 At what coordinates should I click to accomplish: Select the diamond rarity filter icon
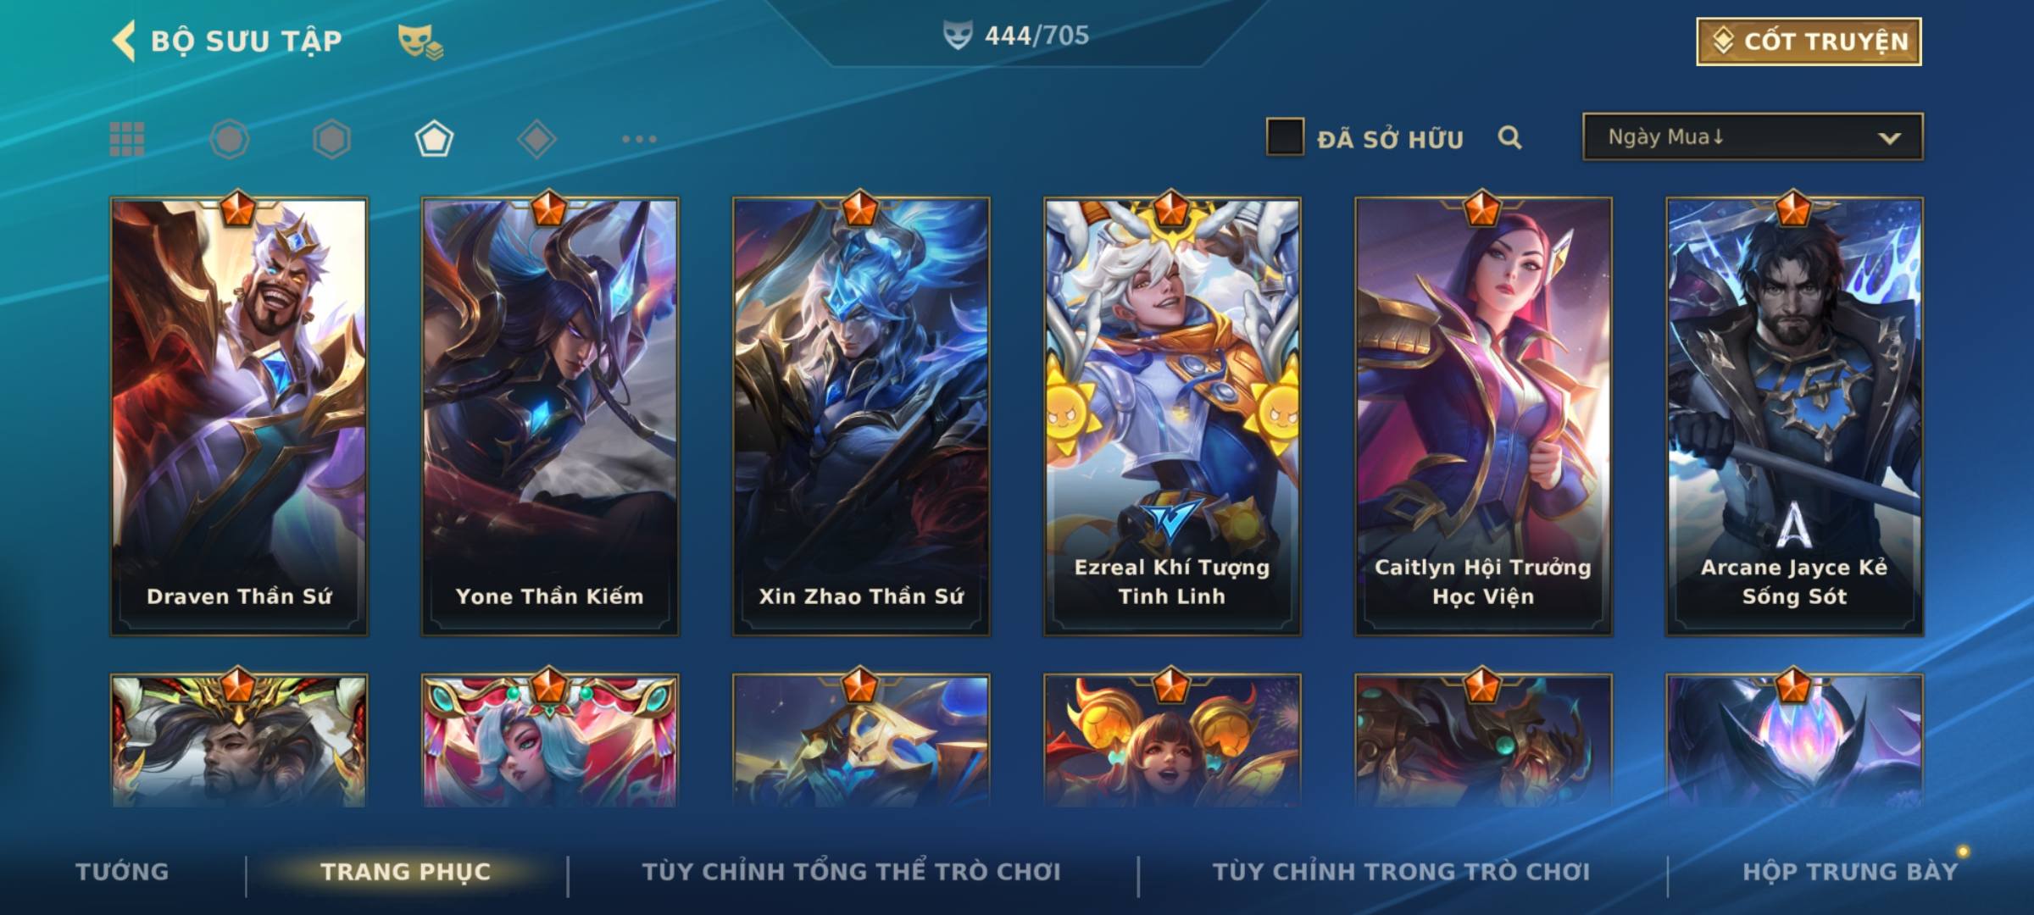coord(536,139)
